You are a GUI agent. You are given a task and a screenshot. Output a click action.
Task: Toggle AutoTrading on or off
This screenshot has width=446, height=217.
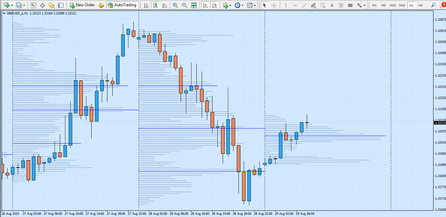point(122,5)
